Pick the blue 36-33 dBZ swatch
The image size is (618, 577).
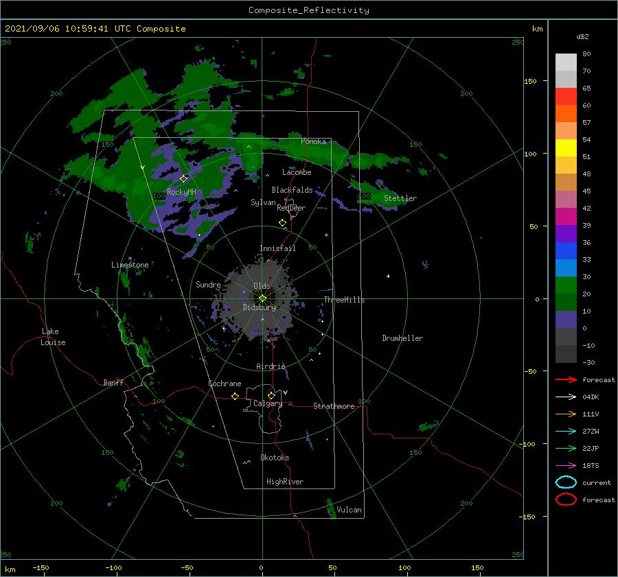click(566, 251)
